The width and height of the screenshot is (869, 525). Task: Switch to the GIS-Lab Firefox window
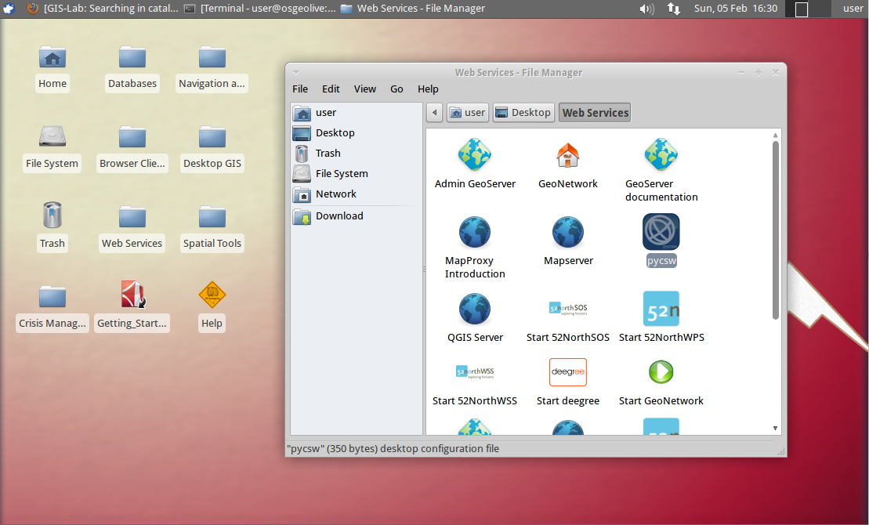coord(103,9)
